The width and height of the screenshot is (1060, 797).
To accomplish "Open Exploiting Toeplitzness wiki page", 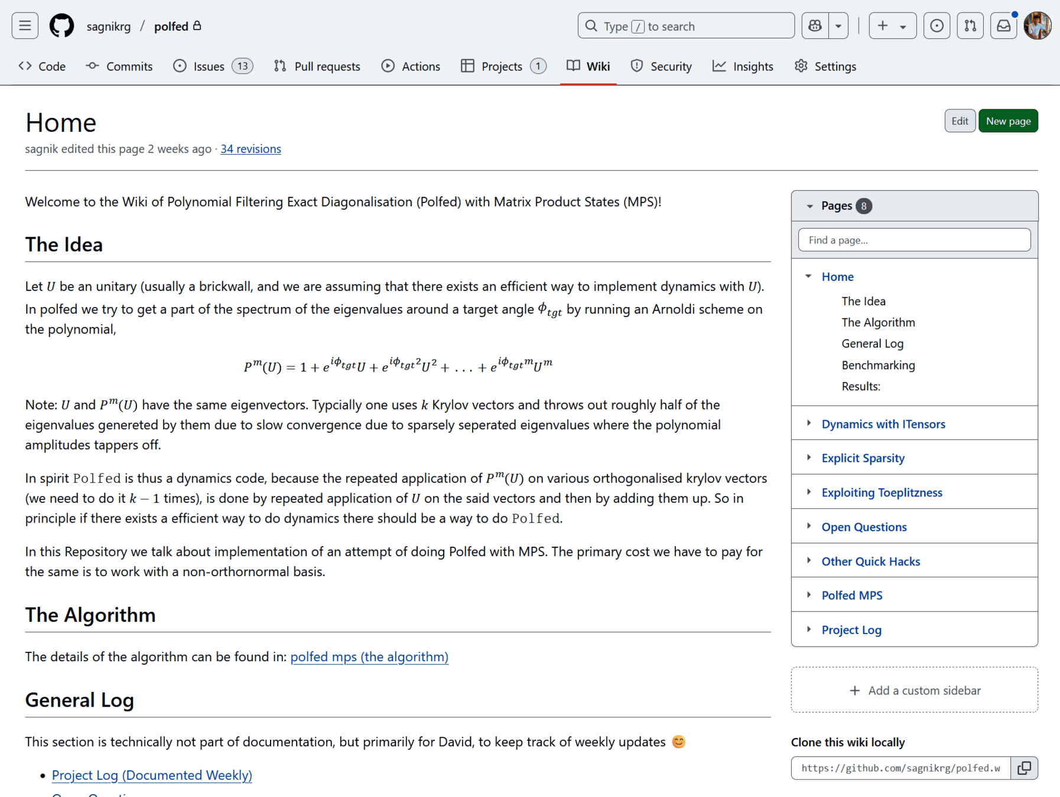I will click(x=882, y=492).
